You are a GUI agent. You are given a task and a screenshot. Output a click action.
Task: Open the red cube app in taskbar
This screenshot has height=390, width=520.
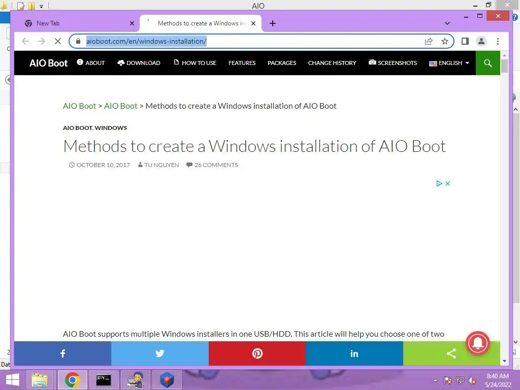[167, 380]
